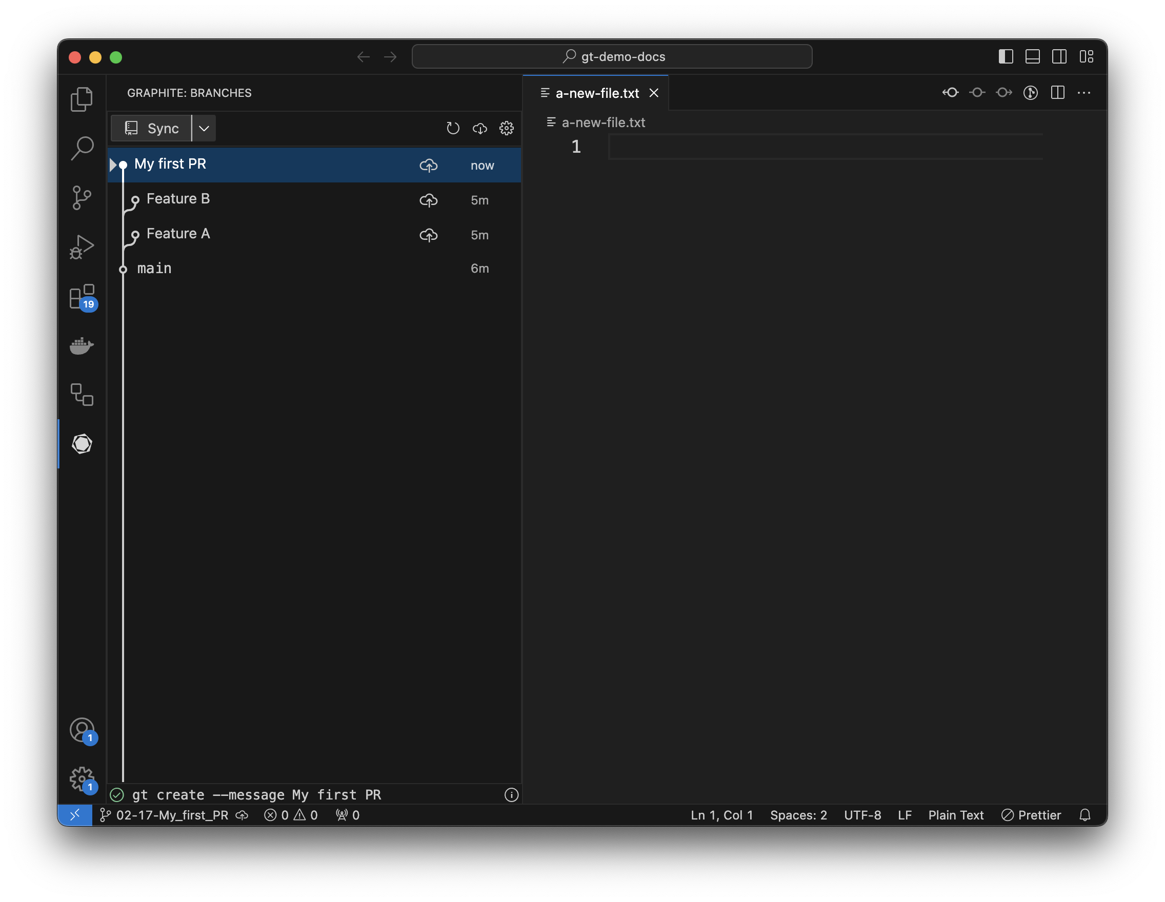Viewport: 1165px width, 902px height.
Task: Click the refresh icon in Branches toolbar
Action: click(453, 129)
